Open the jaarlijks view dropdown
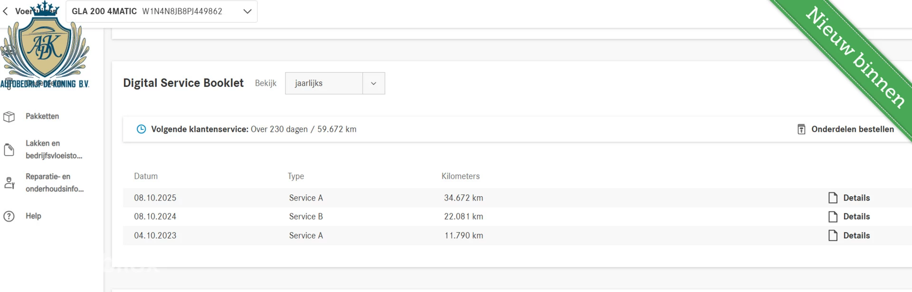The width and height of the screenshot is (912, 292). click(x=324, y=83)
